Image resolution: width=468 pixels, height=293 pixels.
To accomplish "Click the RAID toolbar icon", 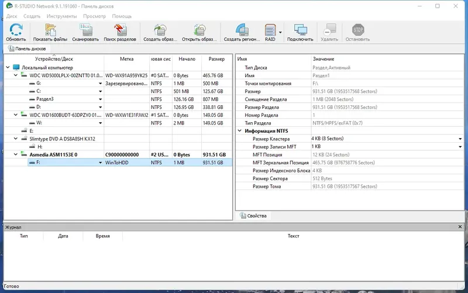I will (270, 30).
